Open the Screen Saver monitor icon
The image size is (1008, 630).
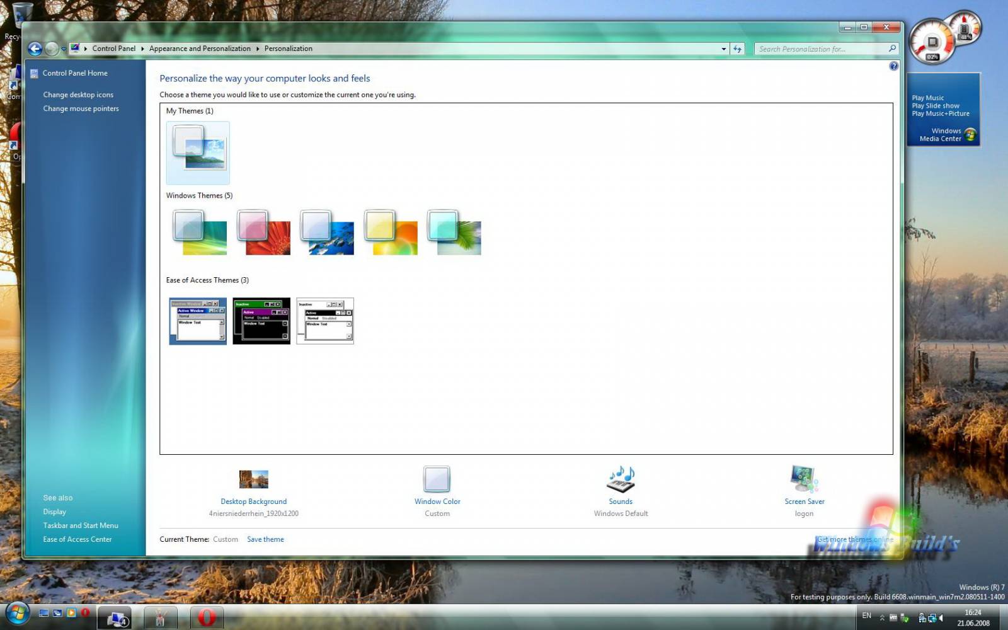coord(805,479)
